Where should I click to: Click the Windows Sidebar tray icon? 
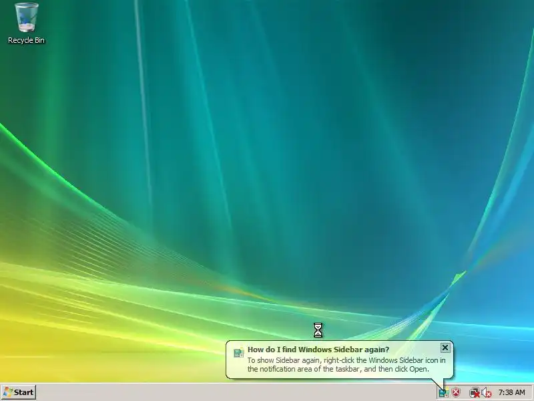(x=443, y=392)
